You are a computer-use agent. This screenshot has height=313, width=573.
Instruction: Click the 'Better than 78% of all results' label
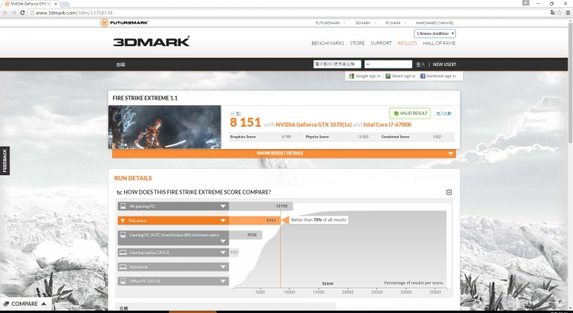(318, 220)
